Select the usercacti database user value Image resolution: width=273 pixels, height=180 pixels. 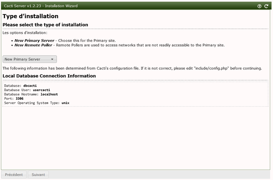(x=41, y=90)
